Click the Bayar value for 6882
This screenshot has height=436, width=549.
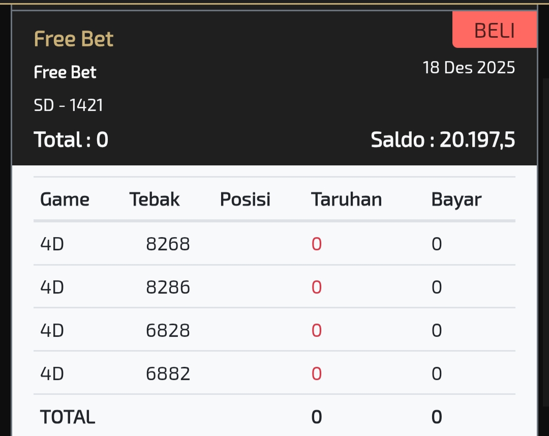point(437,374)
